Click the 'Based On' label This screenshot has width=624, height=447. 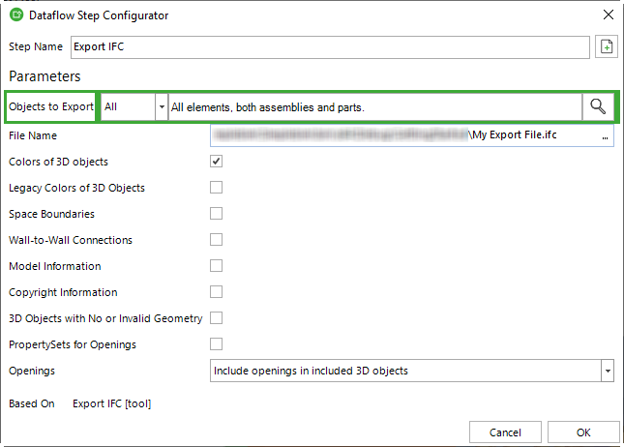[31, 403]
